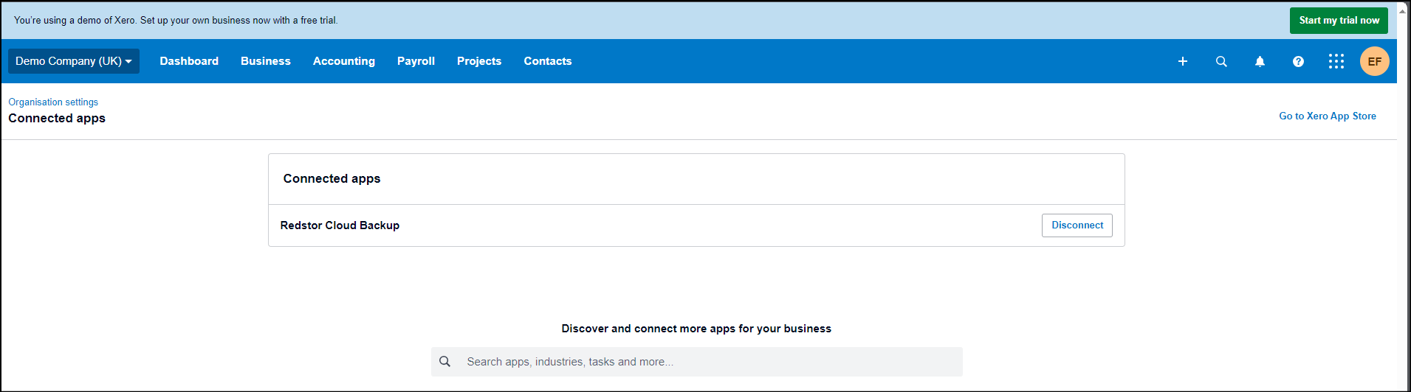Open the Payroll menu
The image size is (1411, 392).
(416, 61)
